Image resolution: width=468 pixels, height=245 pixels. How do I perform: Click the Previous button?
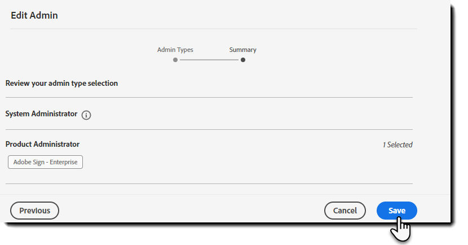pyautogui.click(x=34, y=211)
